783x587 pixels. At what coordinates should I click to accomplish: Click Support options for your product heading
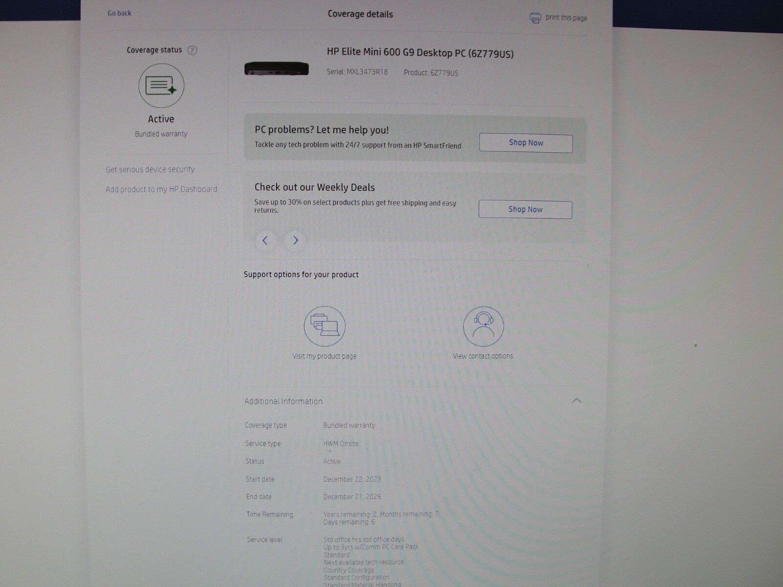pos(301,275)
